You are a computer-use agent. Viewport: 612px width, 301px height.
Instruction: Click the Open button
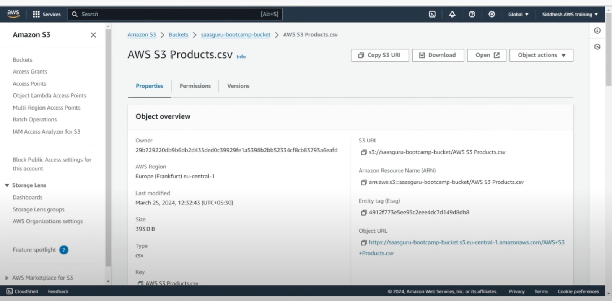click(487, 55)
